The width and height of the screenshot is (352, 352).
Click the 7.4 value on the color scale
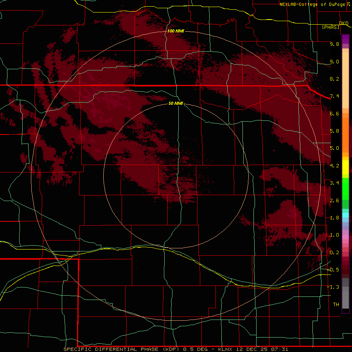point(334,96)
